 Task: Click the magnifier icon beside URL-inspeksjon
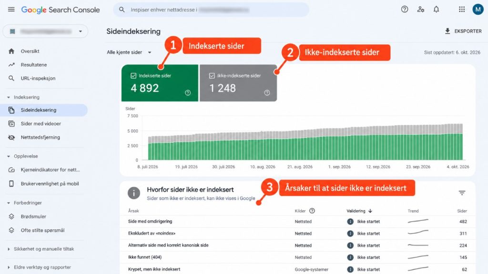pos(11,78)
